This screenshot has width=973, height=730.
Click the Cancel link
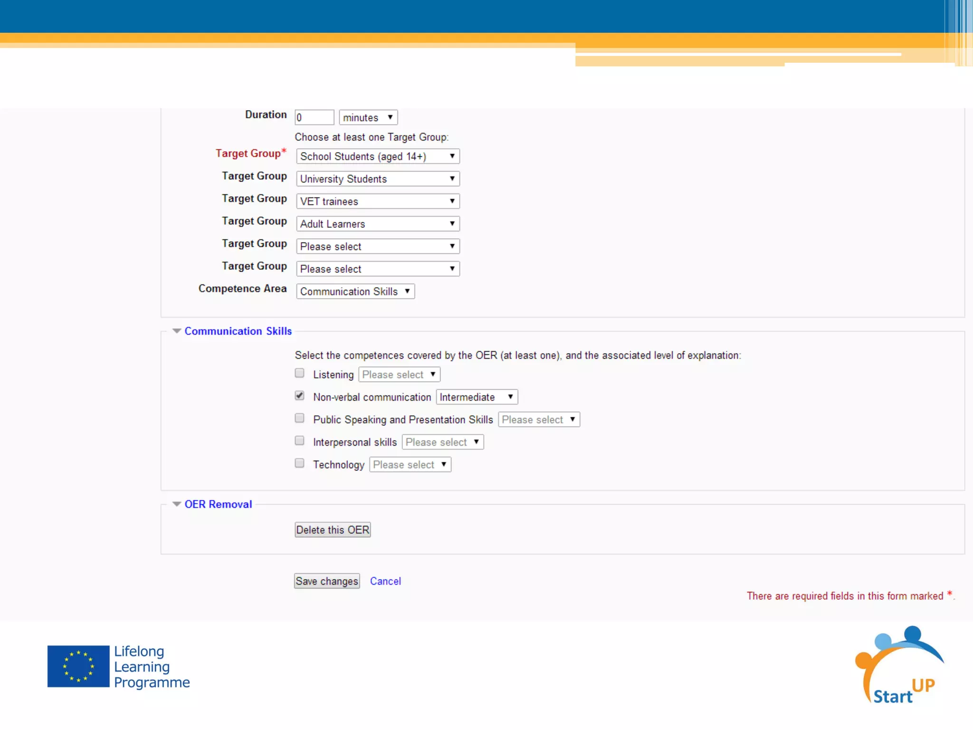pos(385,581)
